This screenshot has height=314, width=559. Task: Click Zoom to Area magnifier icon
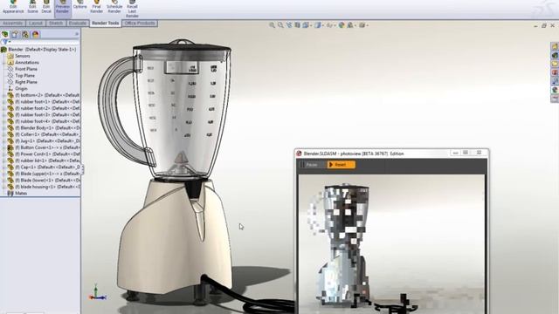[x=280, y=25]
